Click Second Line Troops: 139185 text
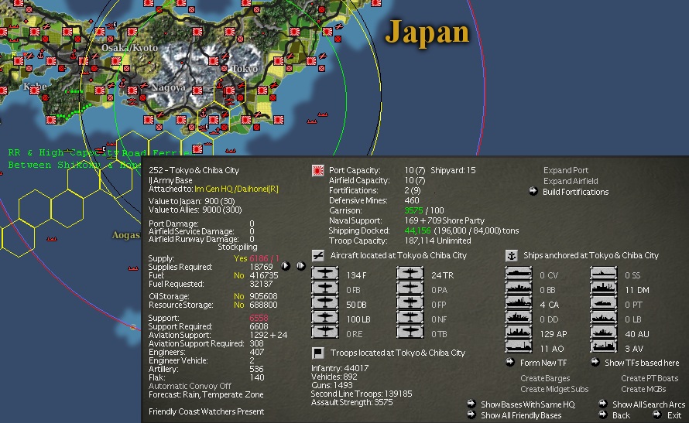Screen dimensions: 689x423 [x=362, y=394]
